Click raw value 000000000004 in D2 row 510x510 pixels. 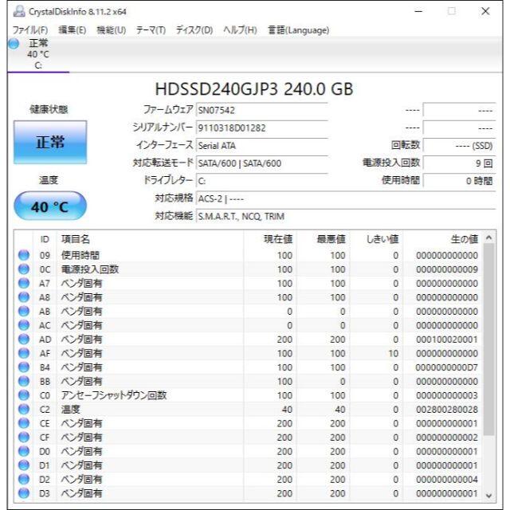(447, 479)
